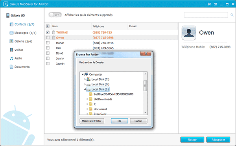Viewport: 236px width, 146px height.
Task: Select the Galerie picture icon
Action: click(x=11, y=41)
